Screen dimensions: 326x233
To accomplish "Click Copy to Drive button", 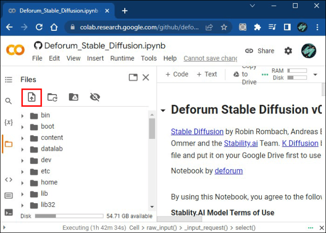I will click(245, 74).
